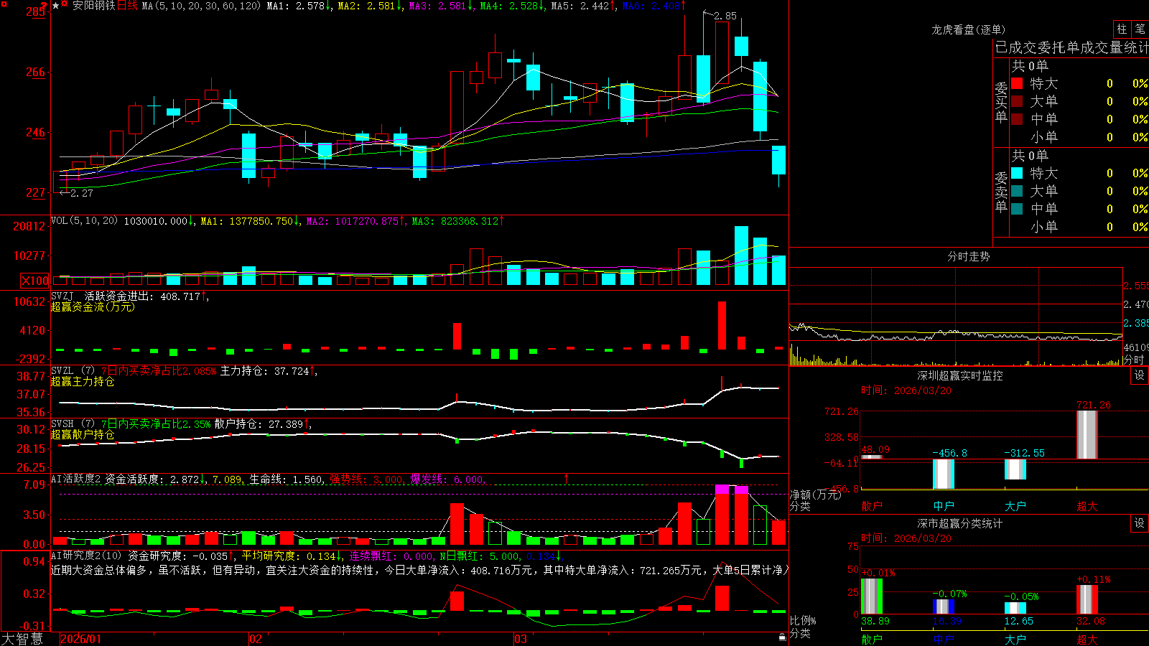This screenshot has width=1149, height=646.
Task: Click the red square icon in top-left corner
Action: [x=4, y=4]
